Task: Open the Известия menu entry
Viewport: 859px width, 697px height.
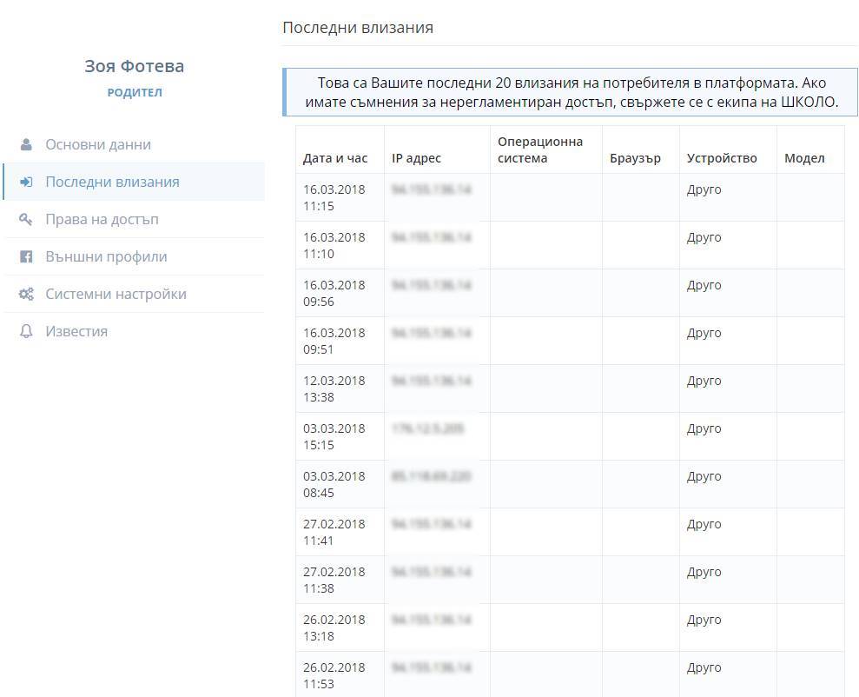Action: pyautogui.click(x=76, y=331)
